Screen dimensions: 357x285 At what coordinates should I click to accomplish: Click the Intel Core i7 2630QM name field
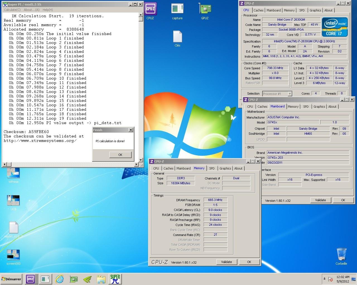[291, 19]
